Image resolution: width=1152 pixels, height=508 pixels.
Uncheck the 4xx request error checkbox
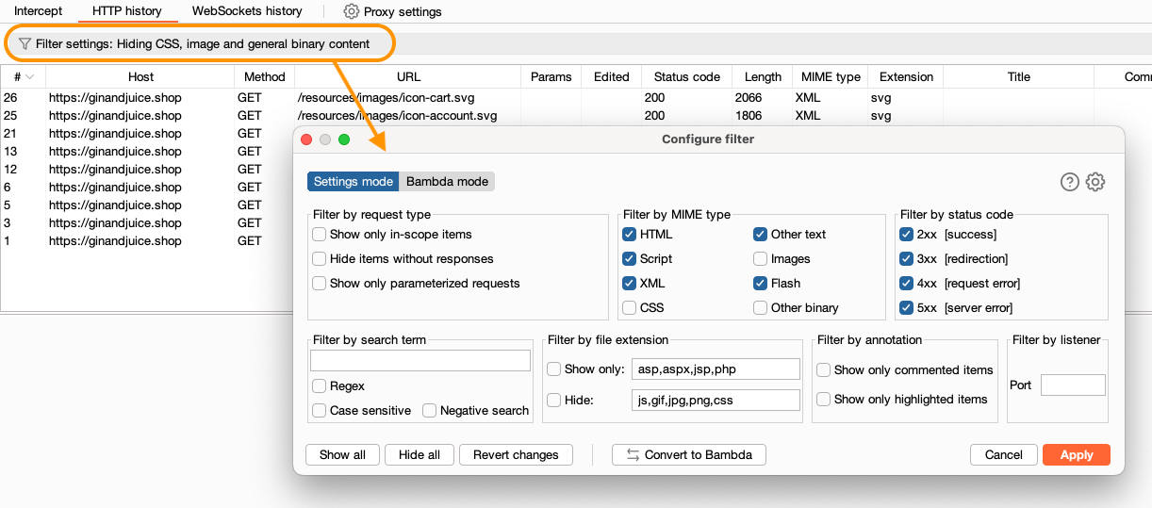point(907,283)
